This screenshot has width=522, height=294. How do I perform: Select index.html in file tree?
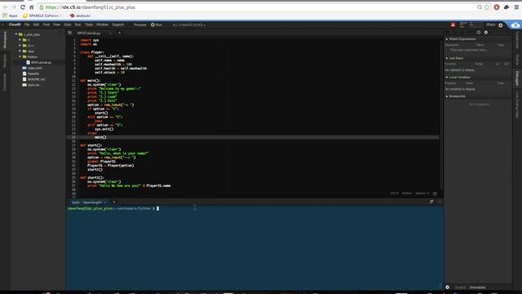tap(33, 68)
